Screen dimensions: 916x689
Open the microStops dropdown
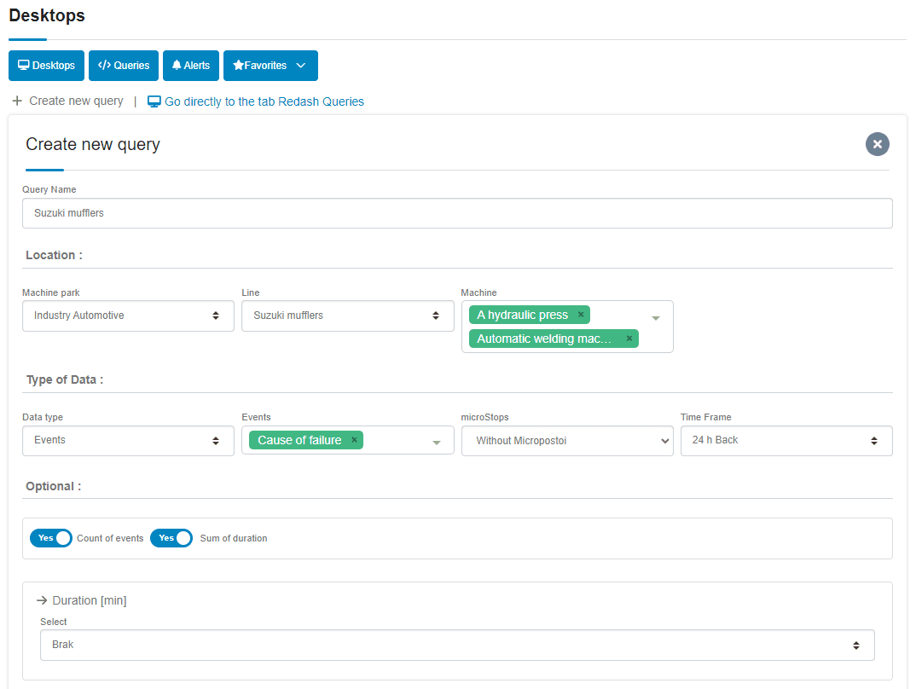pyautogui.click(x=566, y=441)
